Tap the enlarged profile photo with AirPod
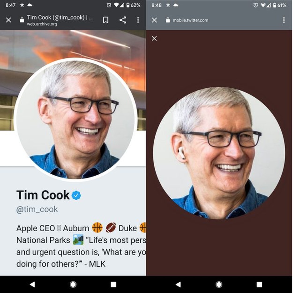Image resolution: width=300 pixels, height=293 pixels. click(219, 153)
